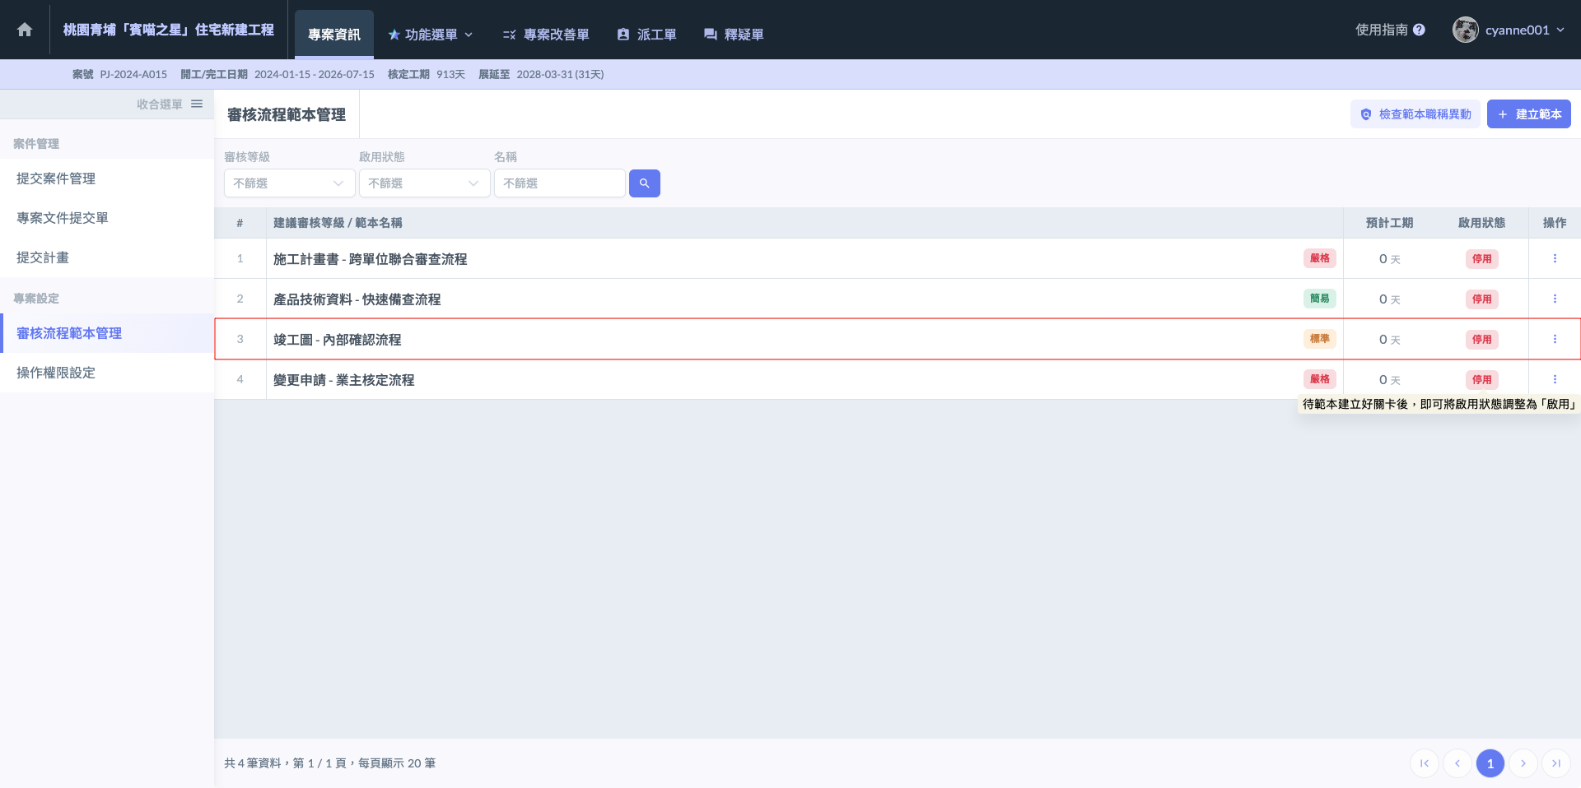This screenshot has width=1581, height=788.
Task: Click the 0 天 duration in 竣工圖 row
Action: pyautogui.click(x=1389, y=340)
